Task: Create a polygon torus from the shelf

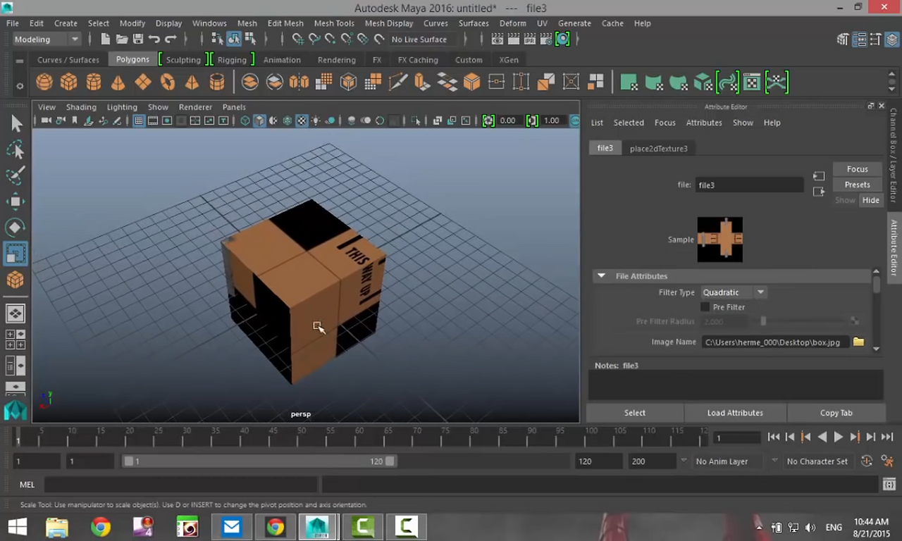Action: coord(167,82)
